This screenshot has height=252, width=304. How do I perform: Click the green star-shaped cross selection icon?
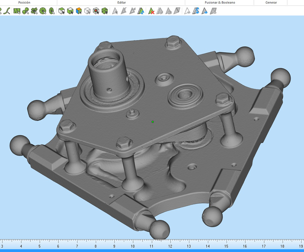click(x=34, y=11)
